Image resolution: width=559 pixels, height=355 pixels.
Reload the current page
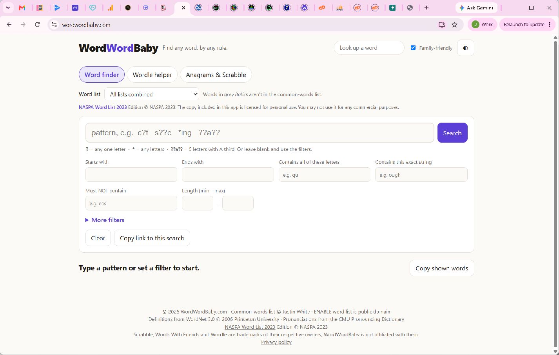pyautogui.click(x=37, y=24)
